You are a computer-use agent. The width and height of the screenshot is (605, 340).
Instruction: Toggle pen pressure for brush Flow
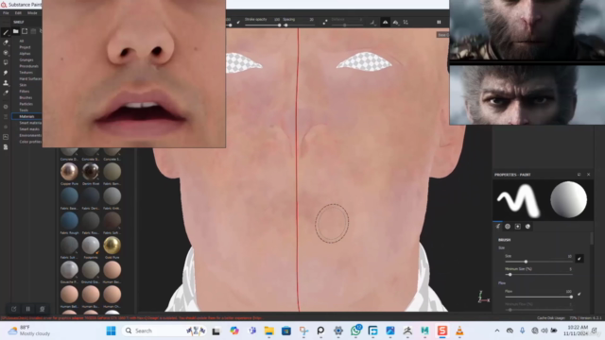(x=579, y=294)
